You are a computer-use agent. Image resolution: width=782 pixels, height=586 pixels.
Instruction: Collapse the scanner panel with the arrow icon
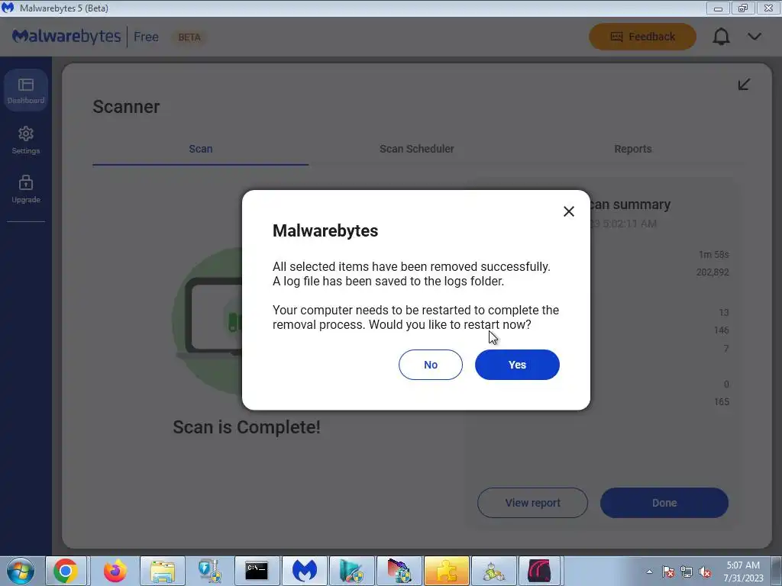(744, 84)
